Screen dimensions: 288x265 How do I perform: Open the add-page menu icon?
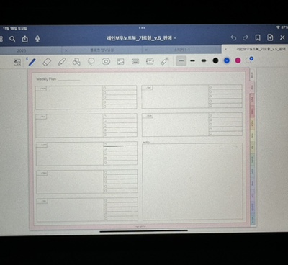pyautogui.click(x=270, y=37)
